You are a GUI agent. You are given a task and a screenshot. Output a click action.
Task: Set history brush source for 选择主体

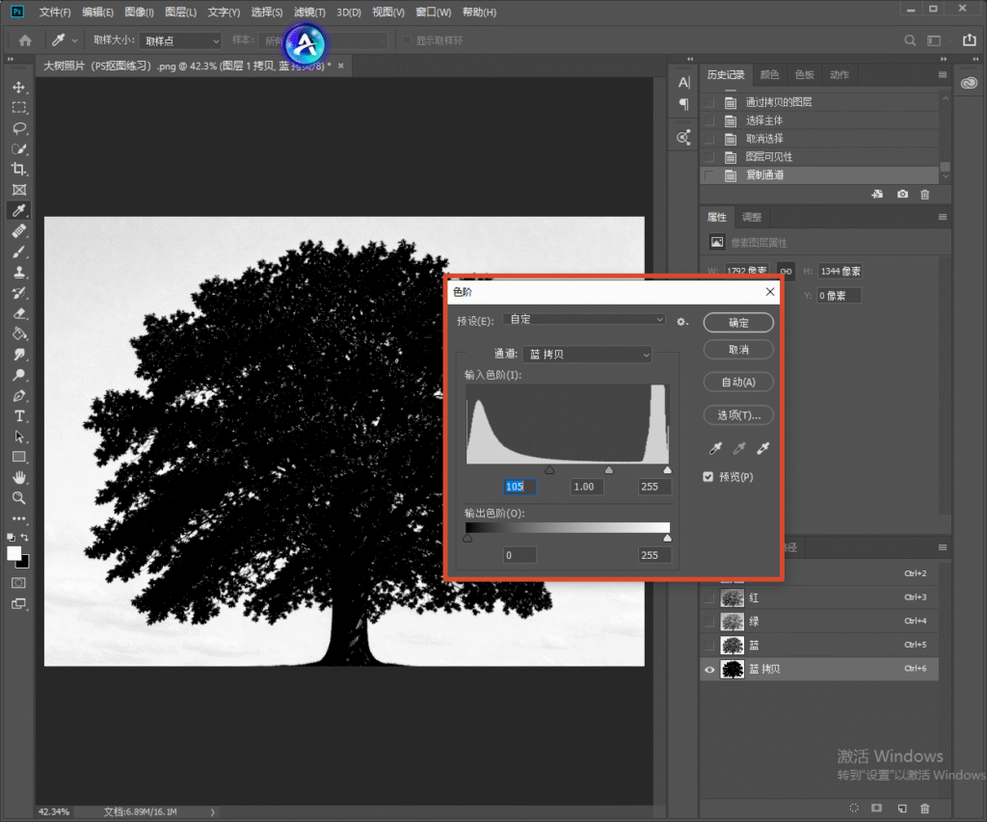coord(709,120)
